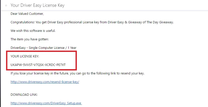Image resolution: width=208 pixels, height=107 pixels.
Task: Open the resend-license-key link
Action: pos(45,82)
